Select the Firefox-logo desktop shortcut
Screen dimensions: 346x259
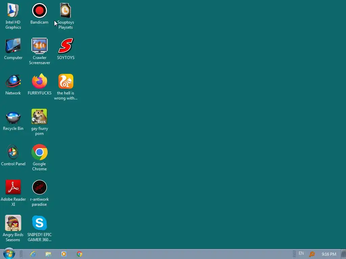point(39,84)
